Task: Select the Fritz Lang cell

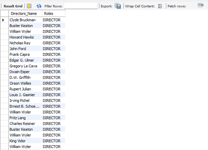Action: click(25, 118)
